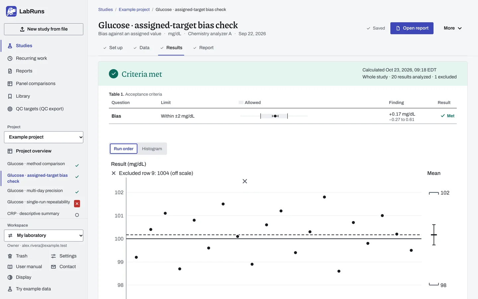Select Glucose multi-day precision study

[35, 191]
